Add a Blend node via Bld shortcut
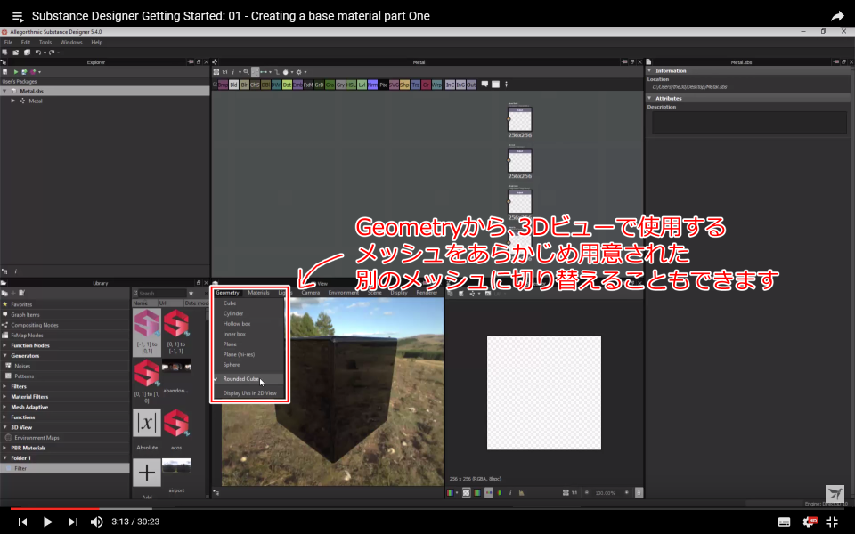Image resolution: width=855 pixels, height=534 pixels. coord(234,85)
